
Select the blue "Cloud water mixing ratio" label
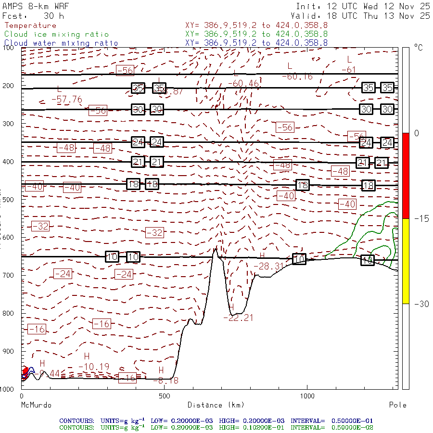point(61,43)
